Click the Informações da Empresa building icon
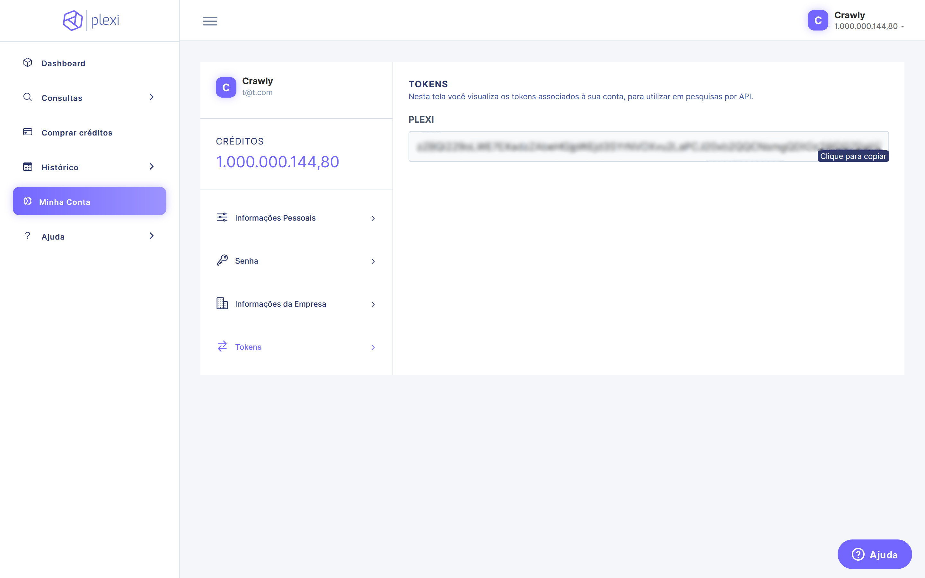Image resolution: width=925 pixels, height=578 pixels. click(222, 303)
